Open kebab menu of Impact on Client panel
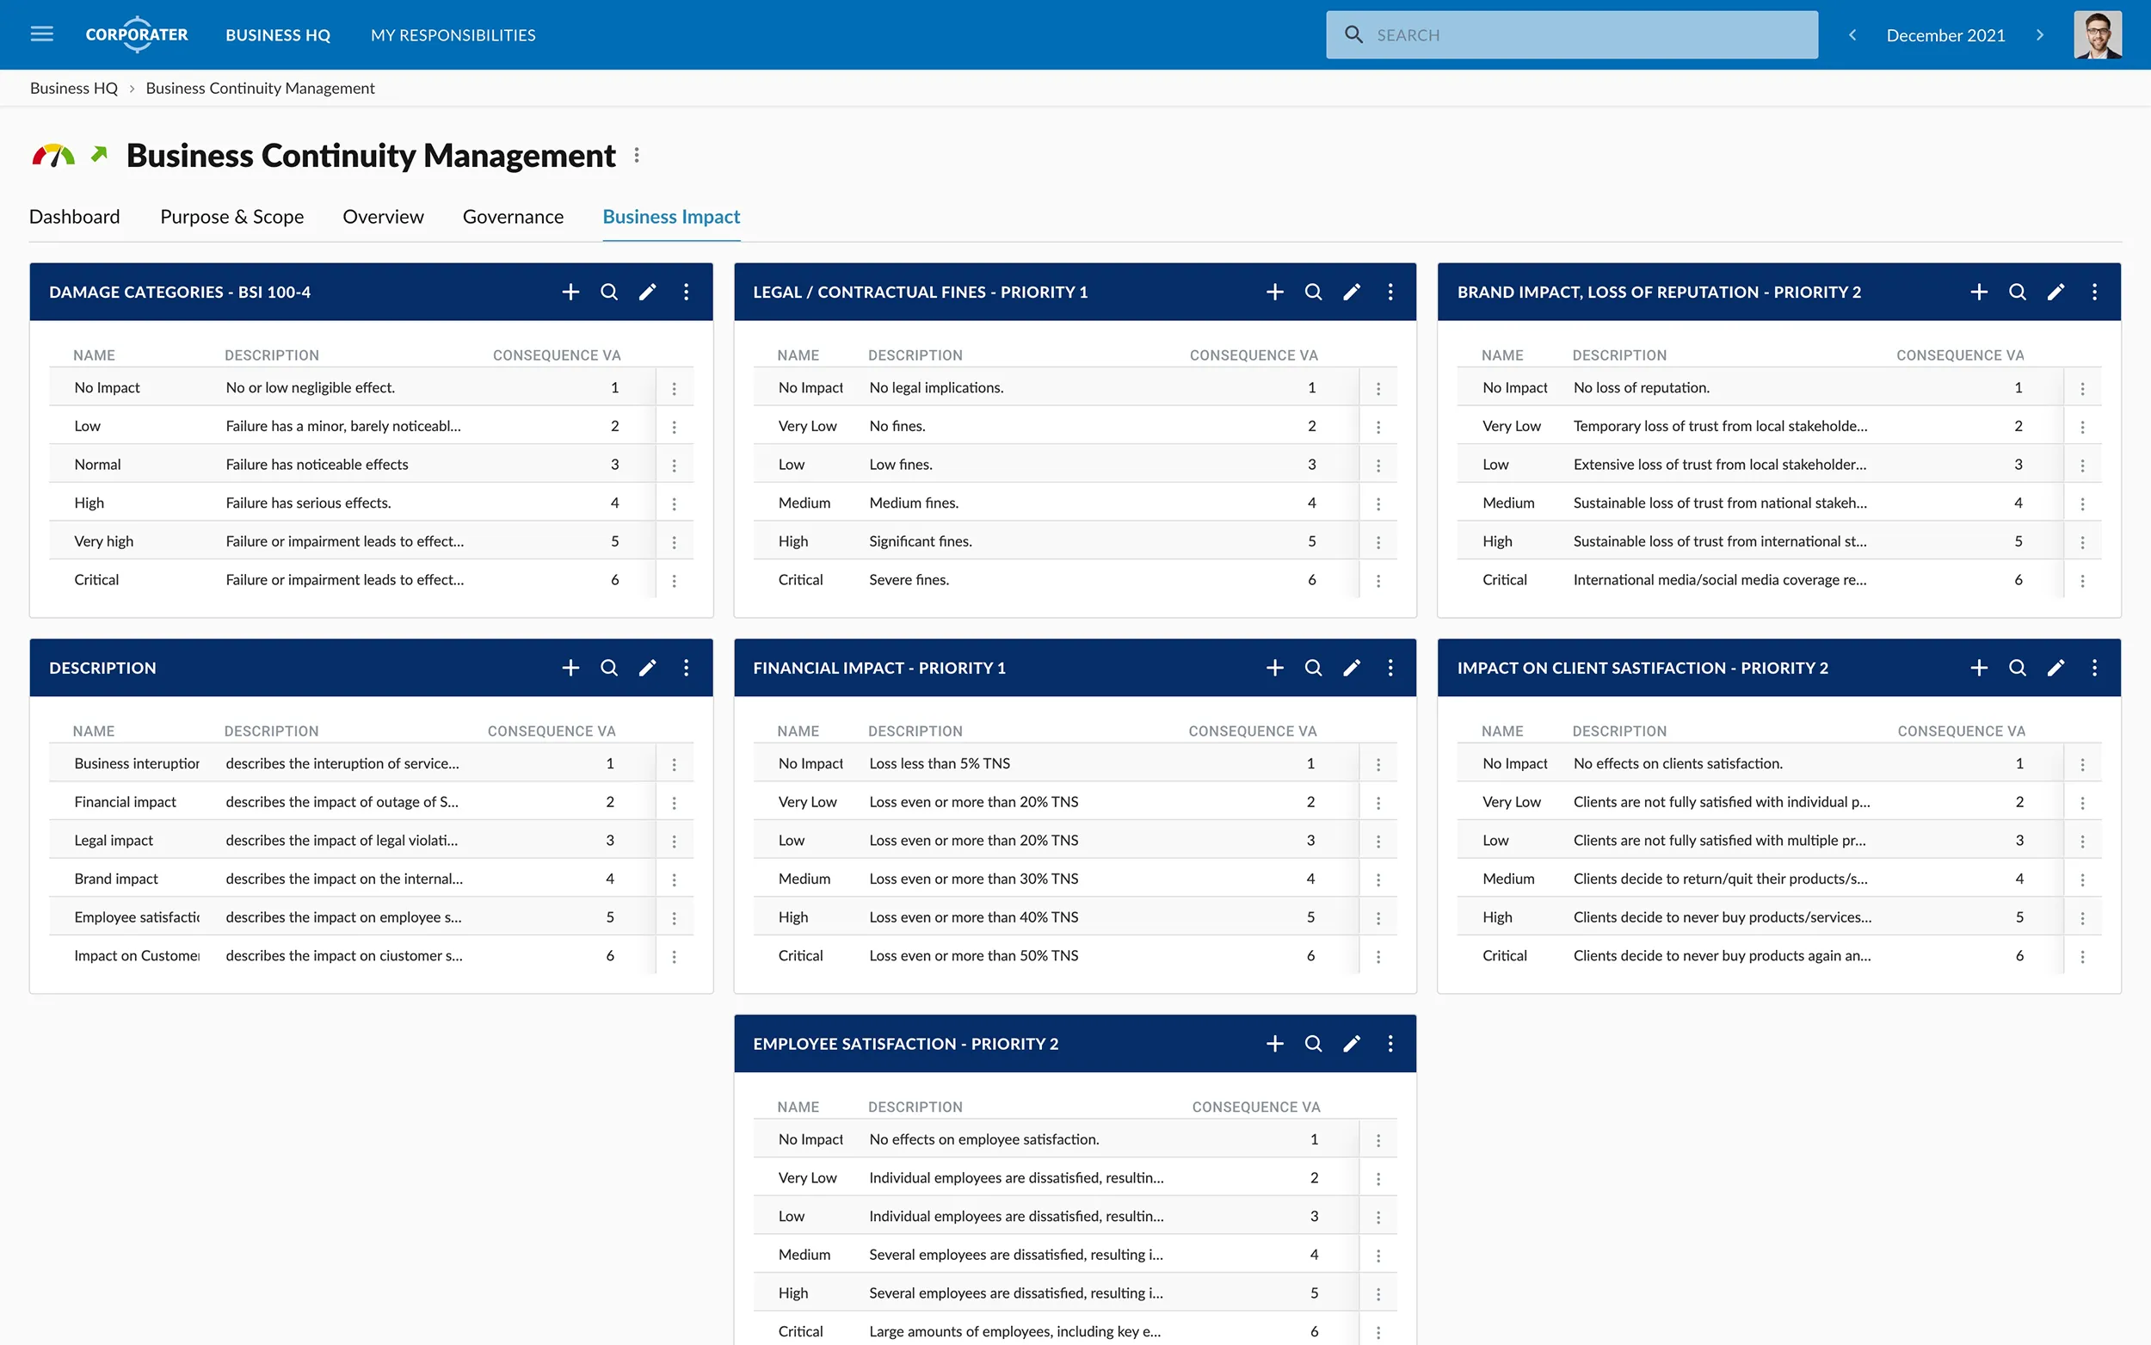This screenshot has width=2151, height=1345. [2094, 668]
